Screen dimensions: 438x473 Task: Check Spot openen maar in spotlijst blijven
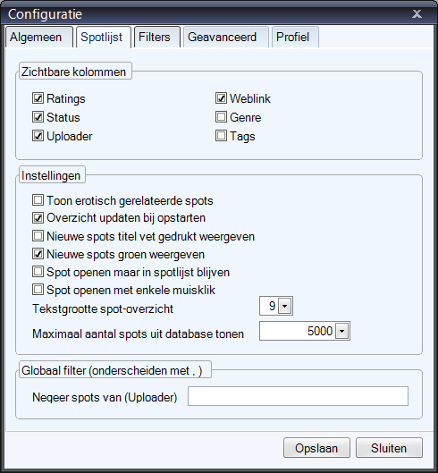(38, 272)
